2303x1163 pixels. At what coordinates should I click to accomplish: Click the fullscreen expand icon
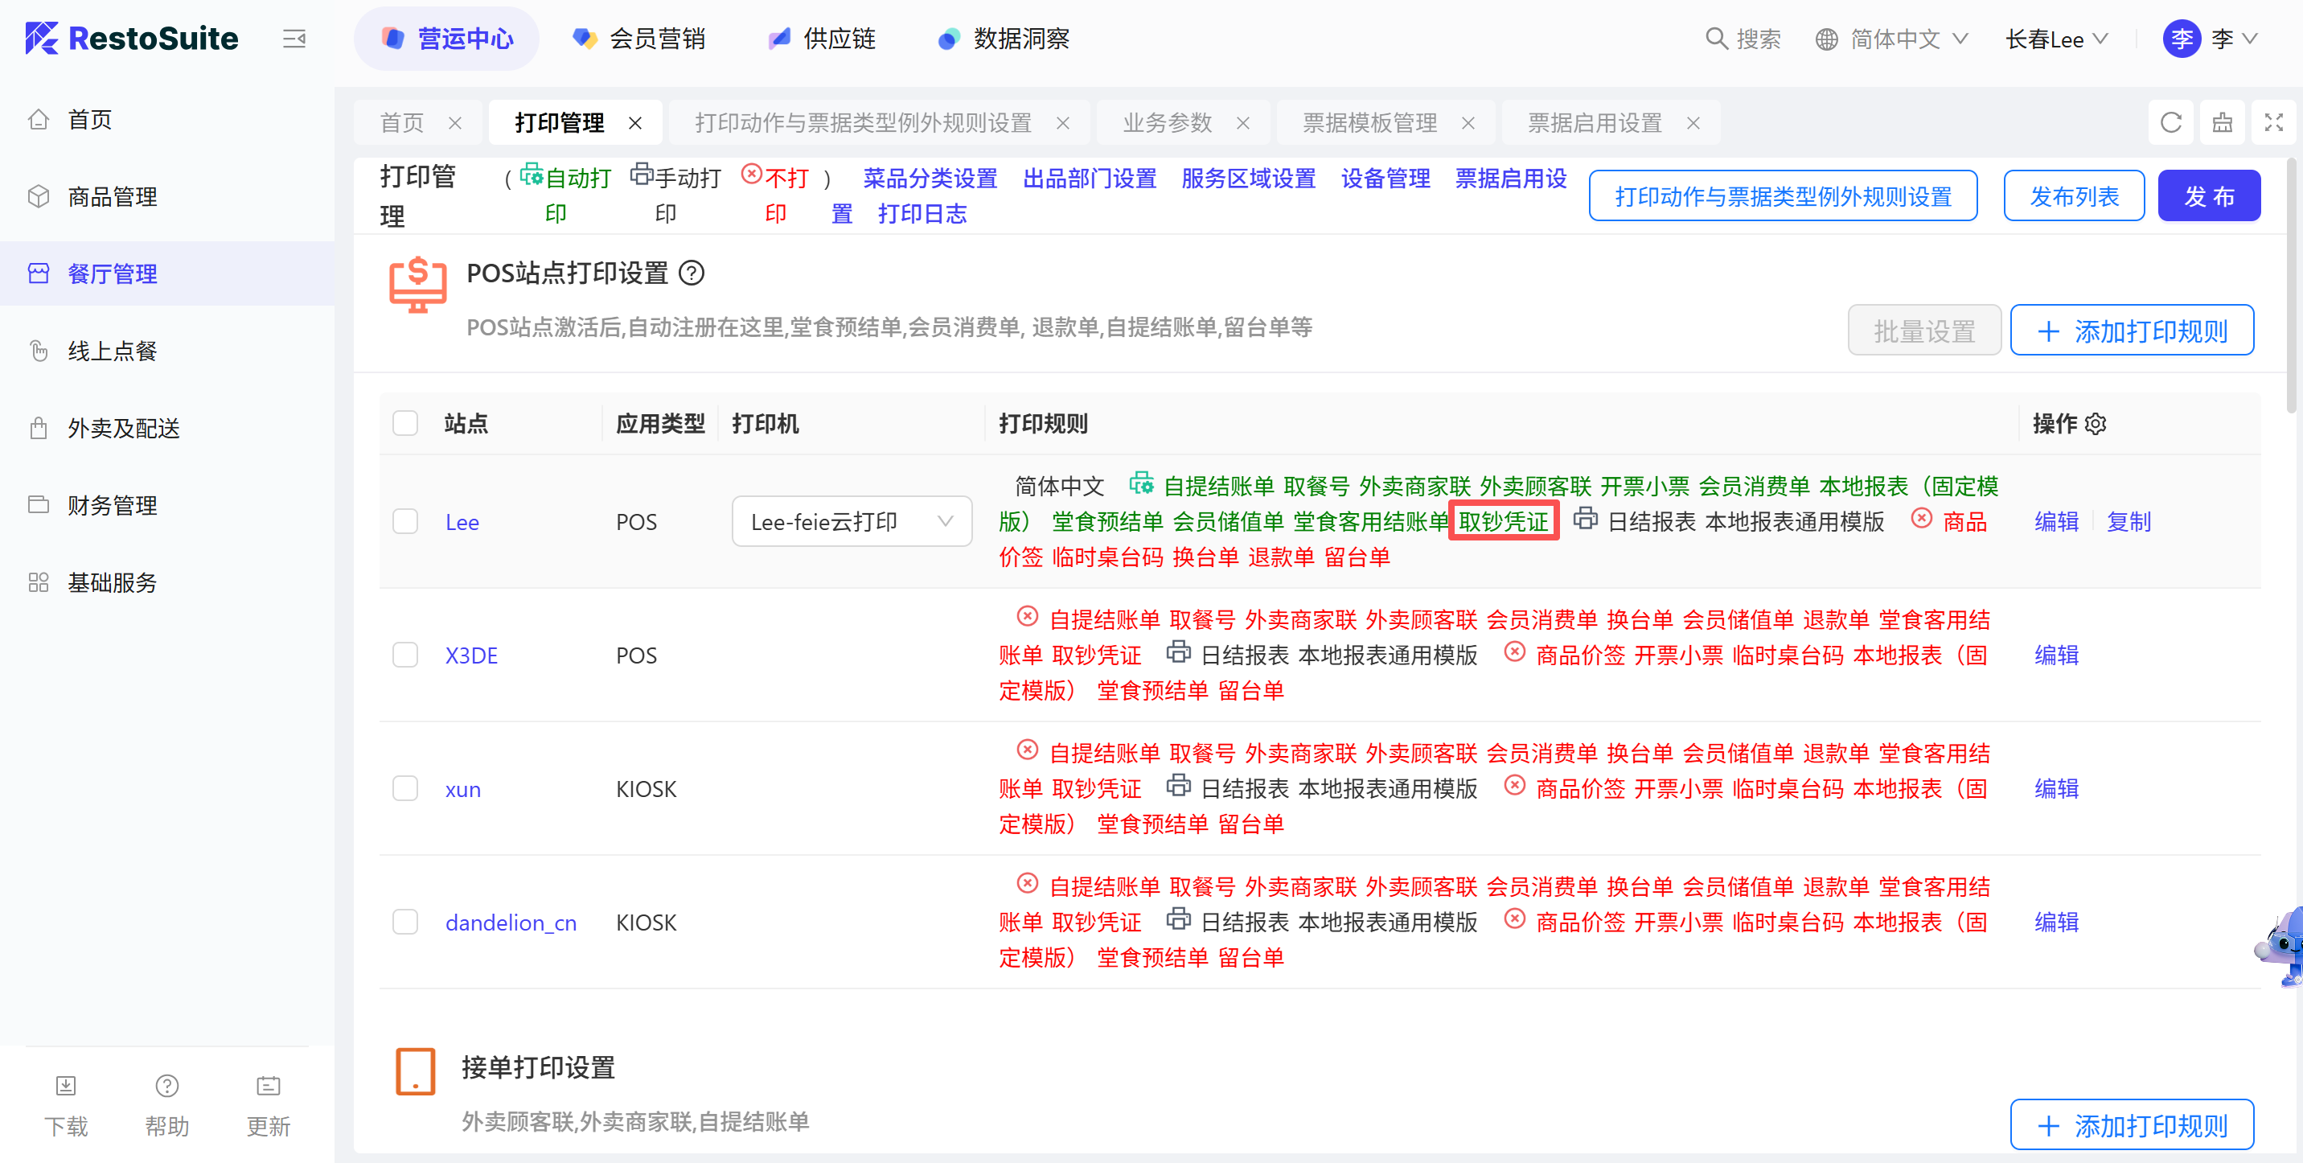coord(2273,122)
